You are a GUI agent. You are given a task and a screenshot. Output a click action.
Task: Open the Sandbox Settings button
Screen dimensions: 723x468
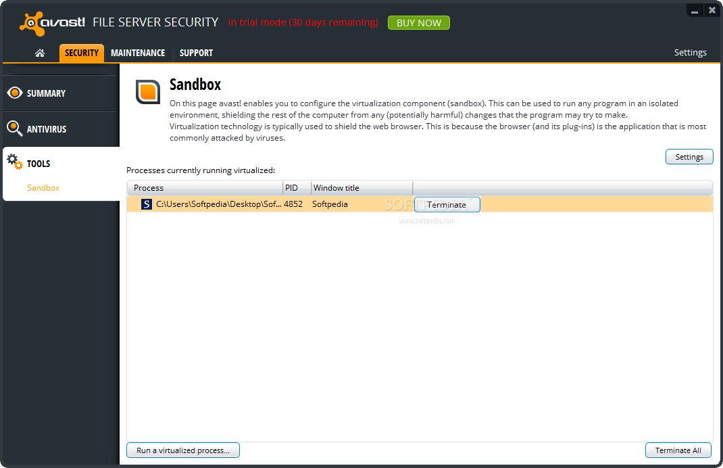(689, 157)
